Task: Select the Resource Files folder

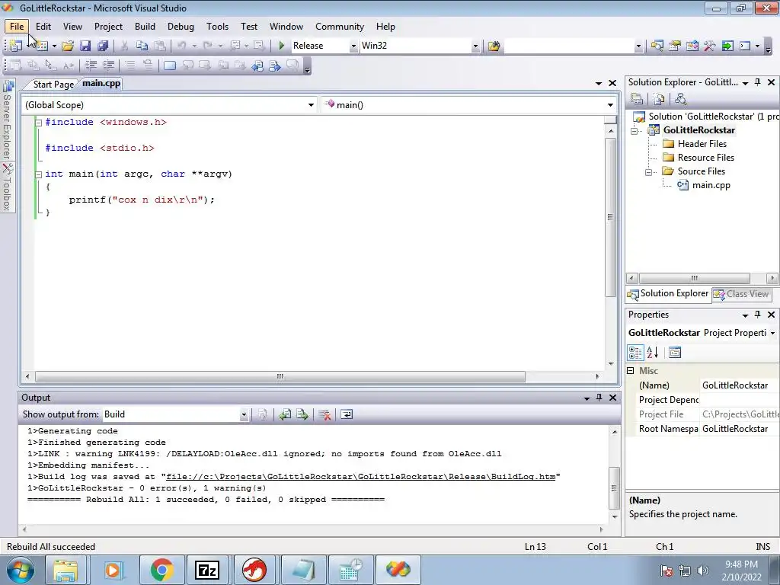Action: 705,158
